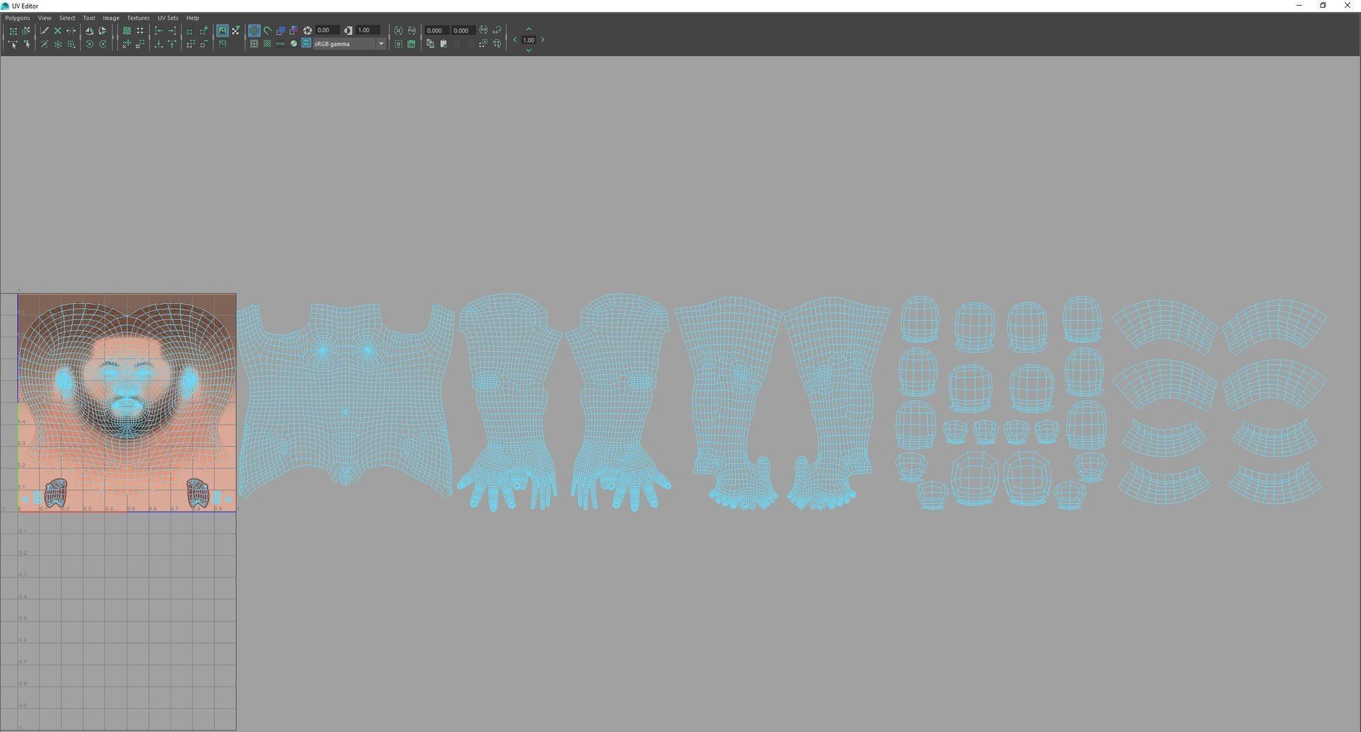Click the update PSD networks icon

click(412, 30)
